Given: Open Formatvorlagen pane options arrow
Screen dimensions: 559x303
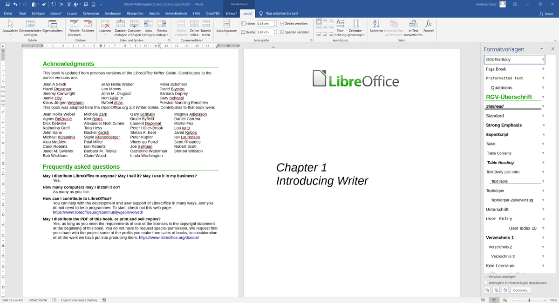Looking at the screenshot, I should coord(541,49).
